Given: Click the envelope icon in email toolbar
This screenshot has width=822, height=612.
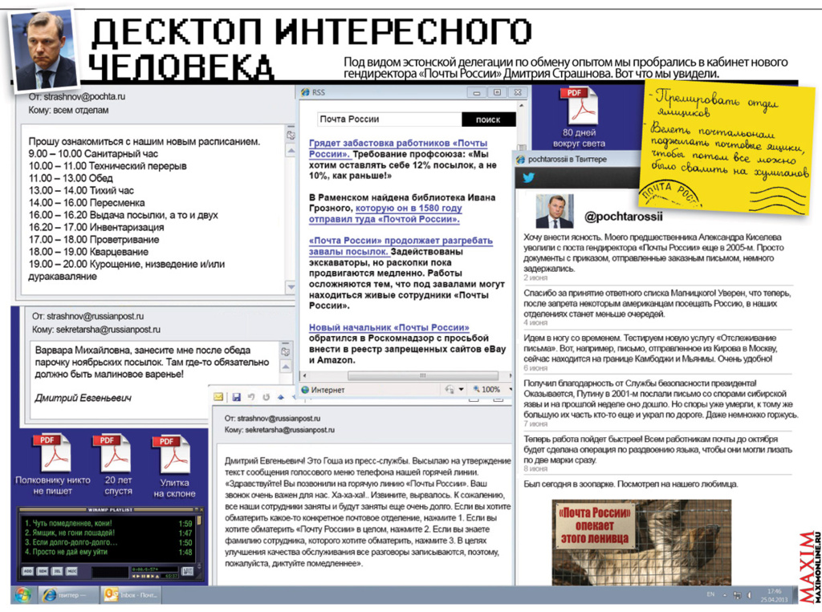Looking at the screenshot, I should tap(218, 397).
